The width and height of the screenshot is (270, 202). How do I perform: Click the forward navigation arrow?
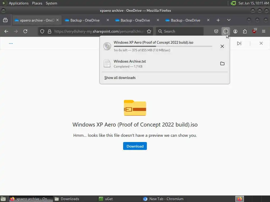16,31
